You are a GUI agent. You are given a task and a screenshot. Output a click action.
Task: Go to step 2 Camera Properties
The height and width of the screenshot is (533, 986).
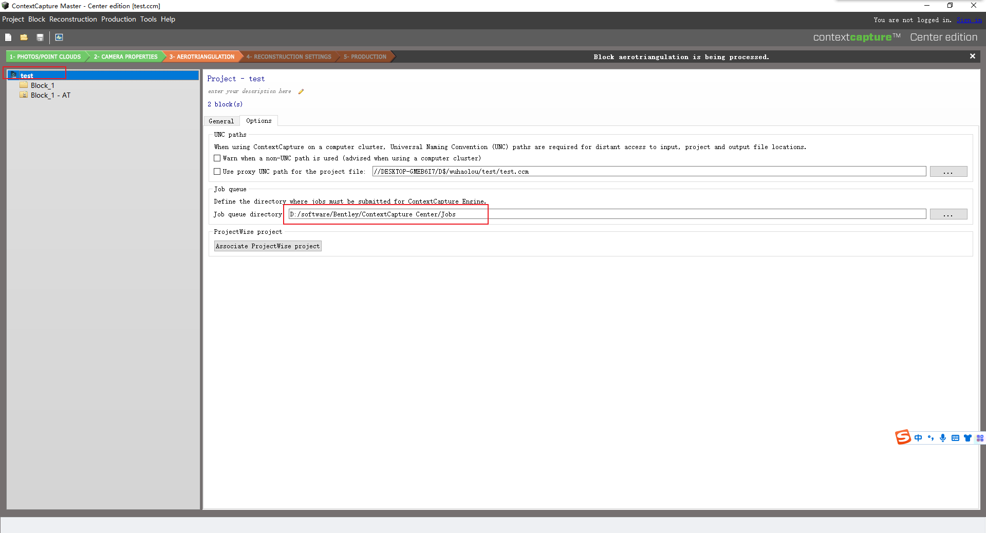(x=125, y=57)
